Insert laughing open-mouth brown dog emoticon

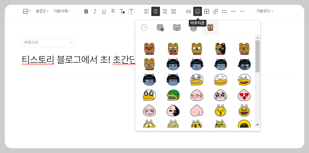(173, 49)
